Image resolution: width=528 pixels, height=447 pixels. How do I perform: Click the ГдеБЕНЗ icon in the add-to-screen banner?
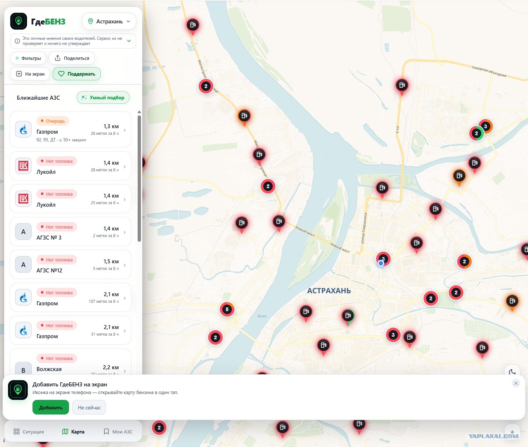point(18,390)
